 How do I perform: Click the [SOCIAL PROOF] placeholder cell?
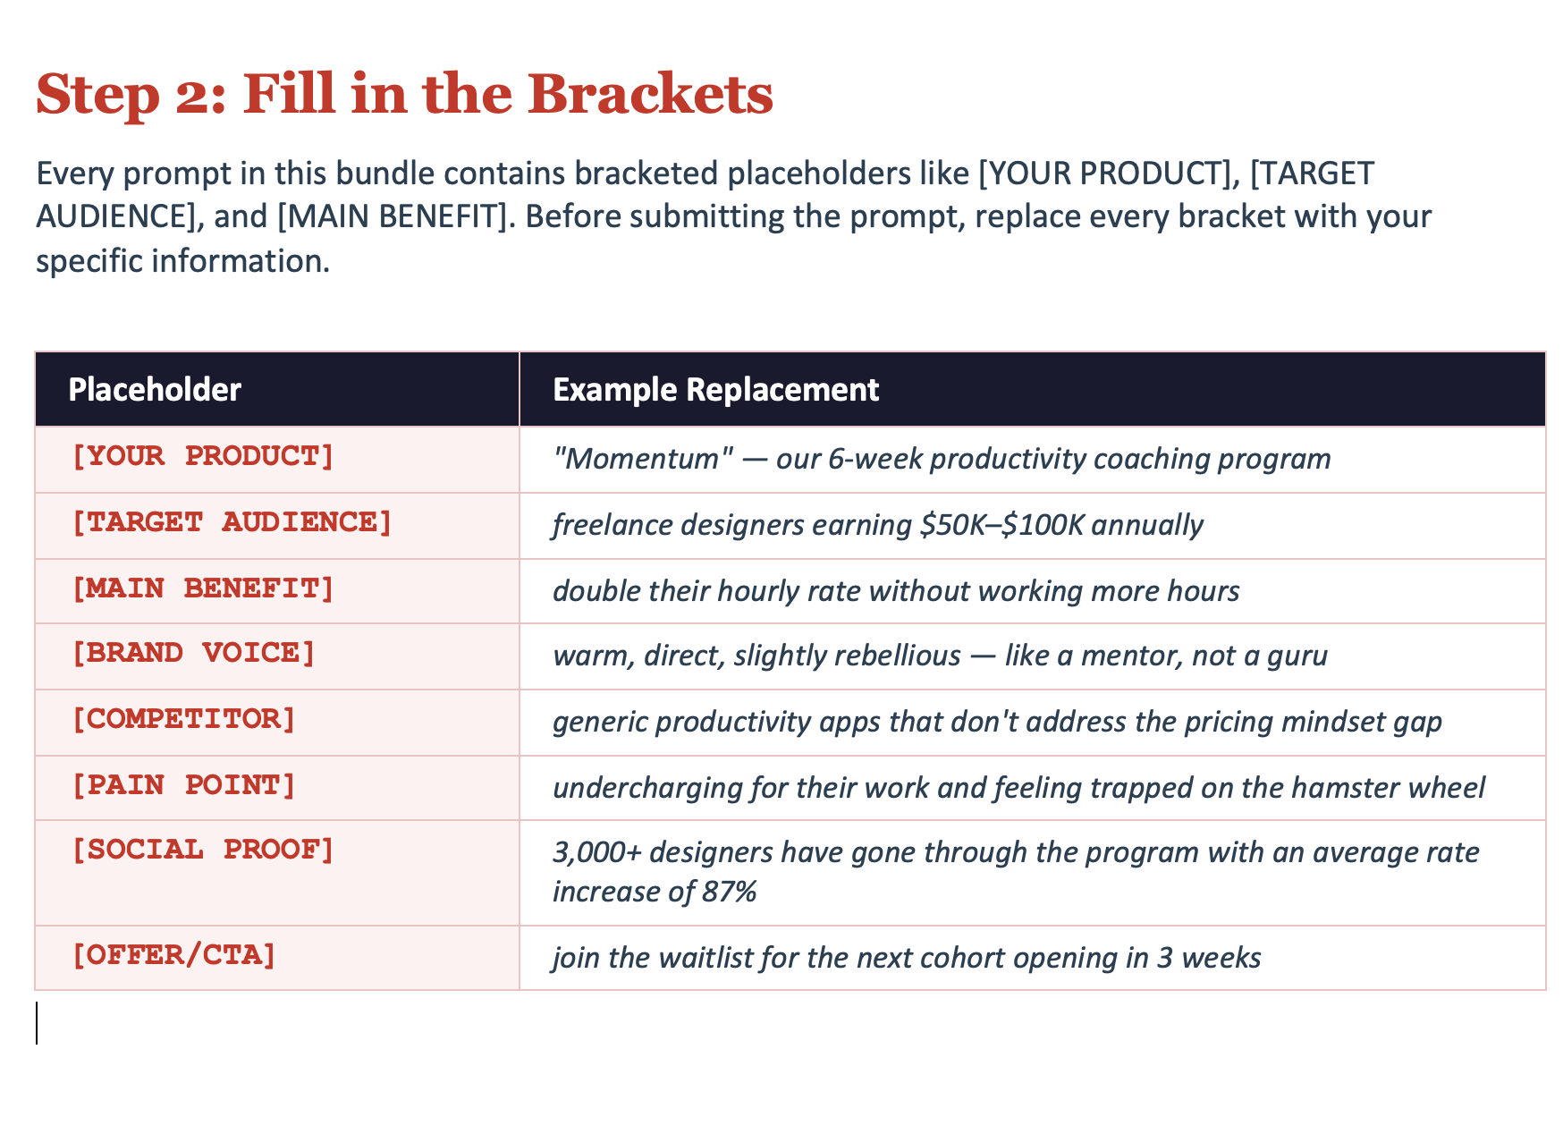tap(202, 850)
